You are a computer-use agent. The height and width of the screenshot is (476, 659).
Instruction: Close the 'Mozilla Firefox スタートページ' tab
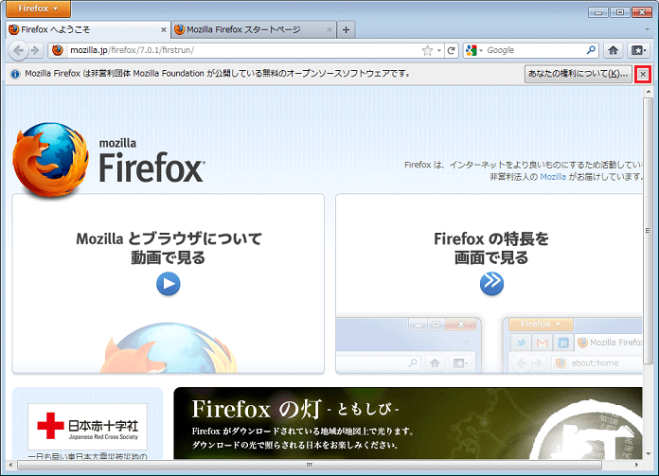[x=329, y=30]
